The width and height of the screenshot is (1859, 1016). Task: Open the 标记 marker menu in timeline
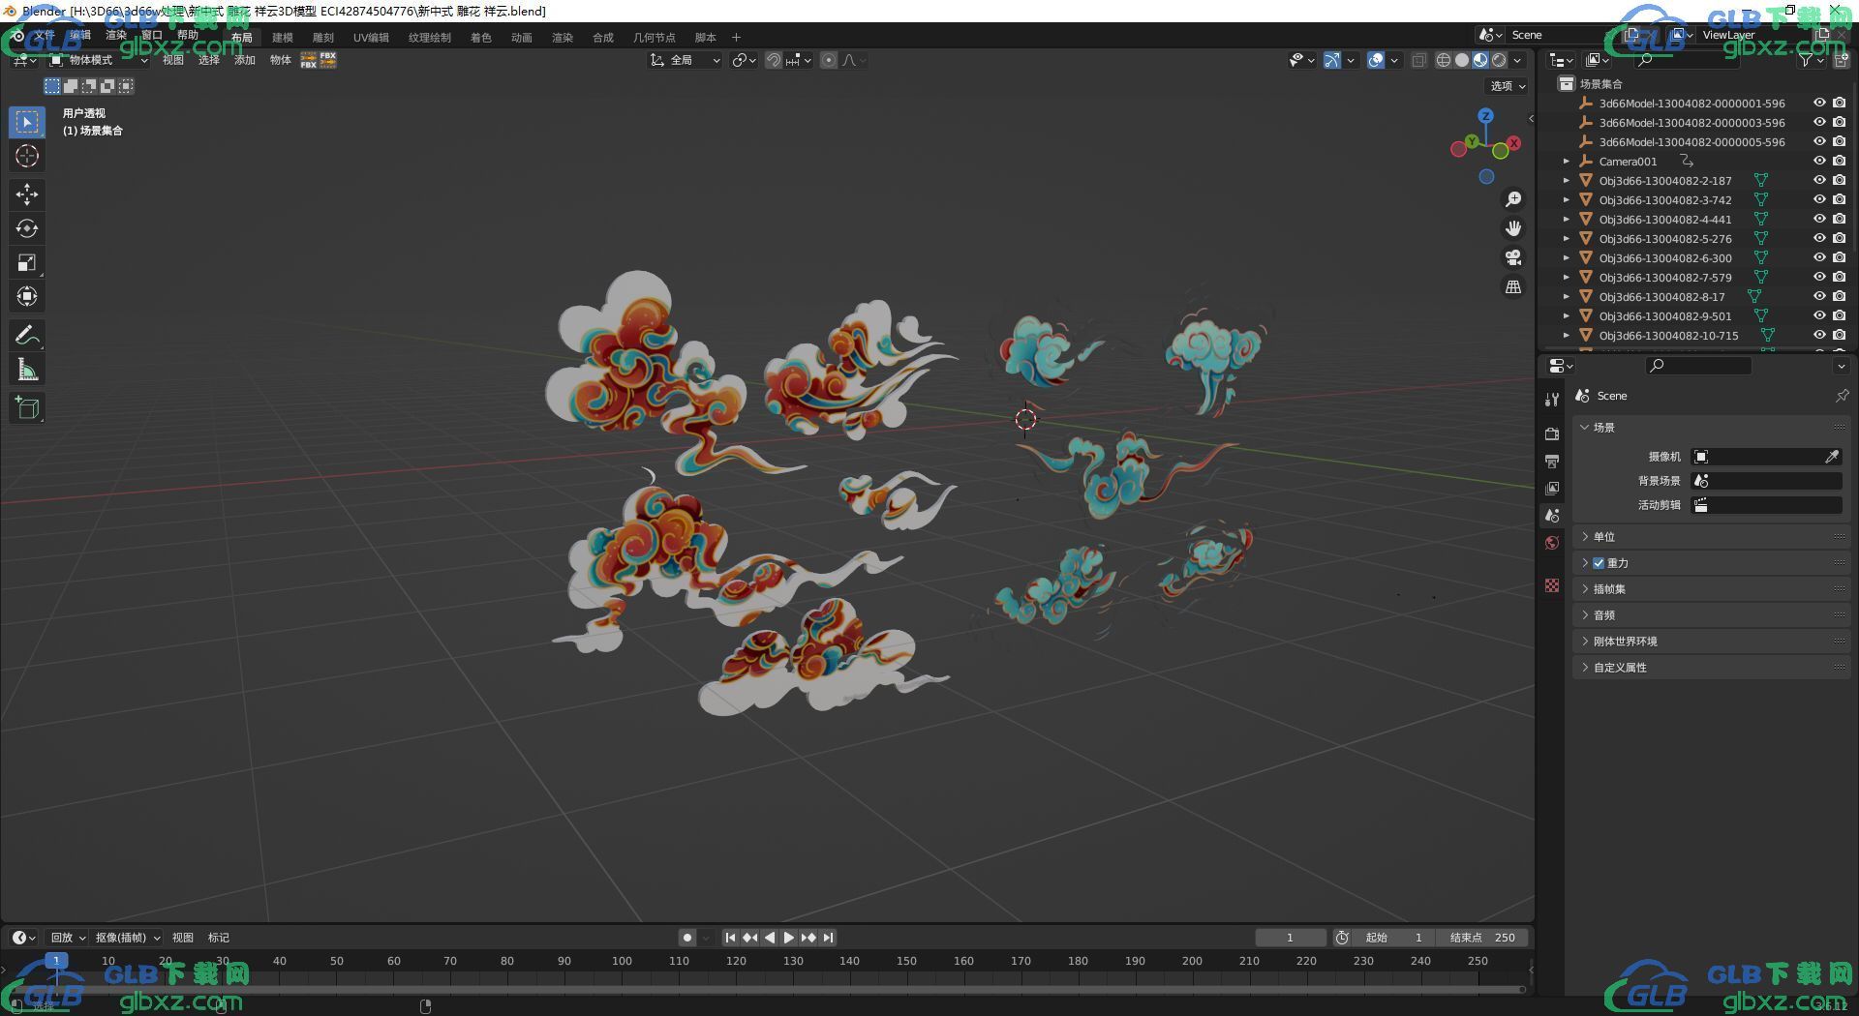click(x=219, y=937)
